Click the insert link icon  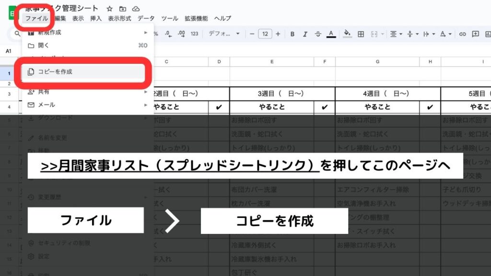(463, 34)
